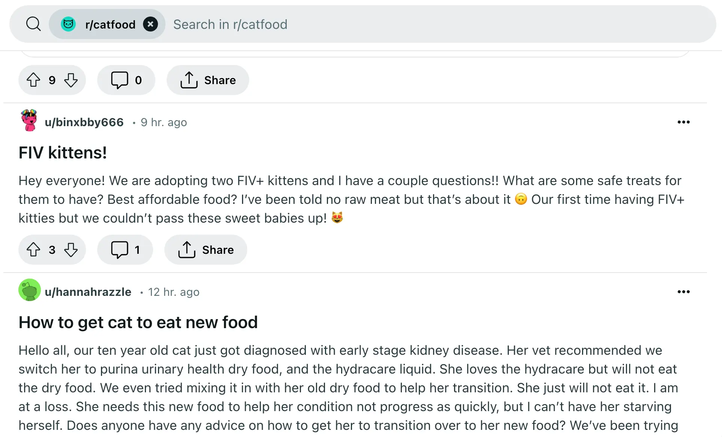Share the post with 9 votes

click(x=208, y=80)
